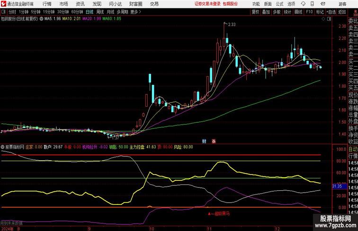Switch to the 30分钟 period tab

(x=63, y=12)
